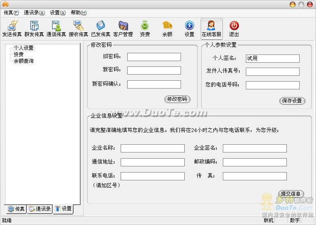
Task: Open the 群发传真 bulk fax tool
Action: click(x=34, y=29)
